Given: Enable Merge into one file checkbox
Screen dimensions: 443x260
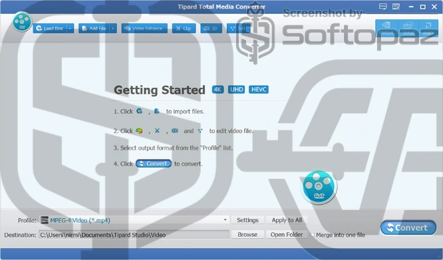Looking at the screenshot, I should pyautogui.click(x=313, y=235).
